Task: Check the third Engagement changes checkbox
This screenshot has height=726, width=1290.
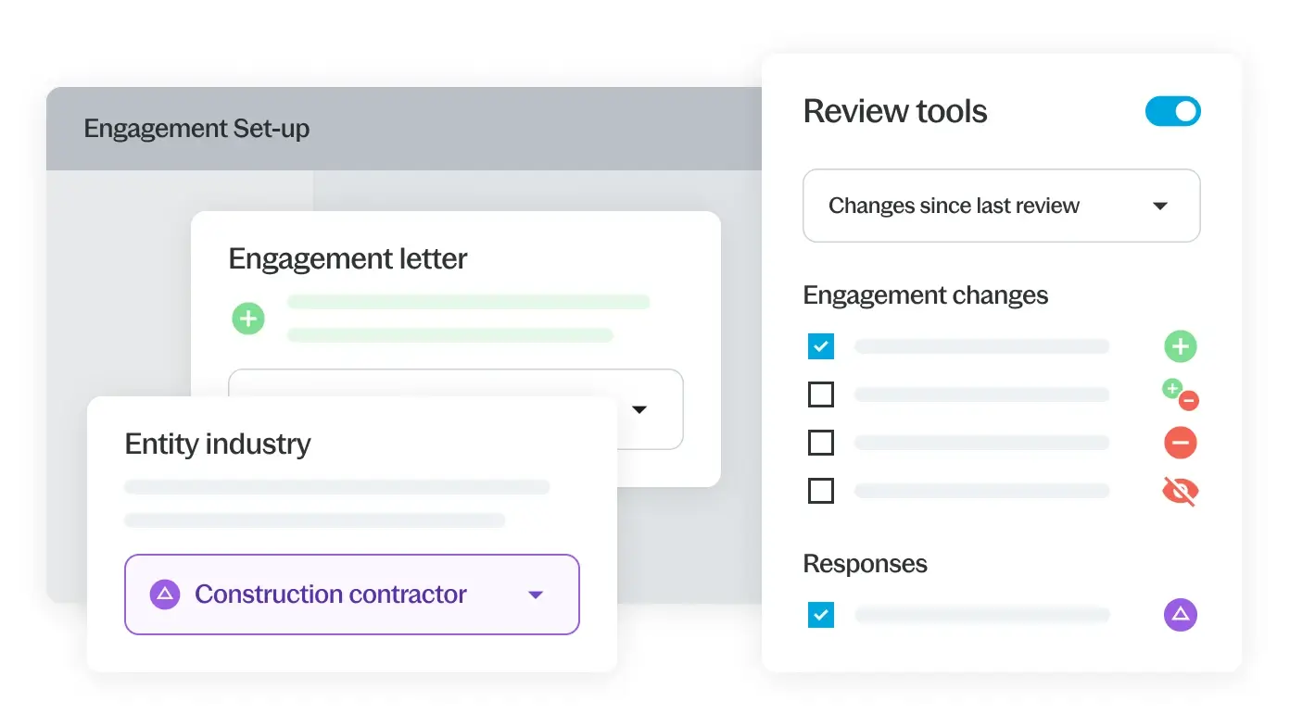Action: tap(821, 444)
